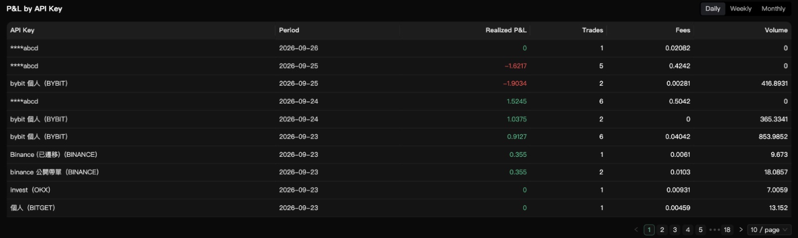Viewport: 798px width, 238px height.
Task: Select ****abcd row dated 2026-09-25
Action: tap(399, 66)
